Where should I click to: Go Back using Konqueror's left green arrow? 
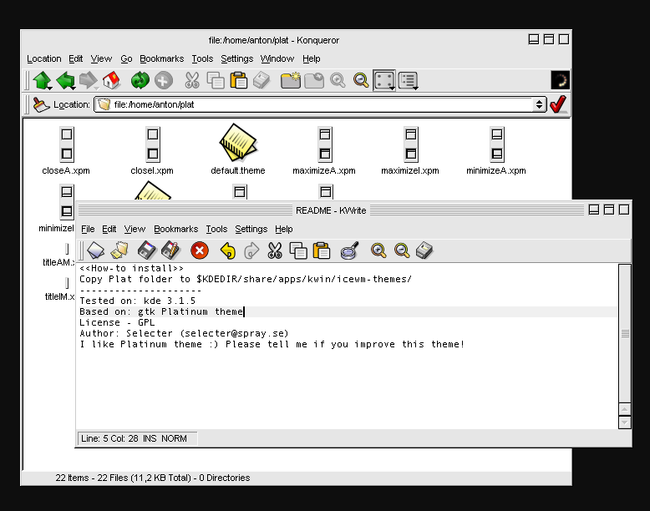pos(66,80)
